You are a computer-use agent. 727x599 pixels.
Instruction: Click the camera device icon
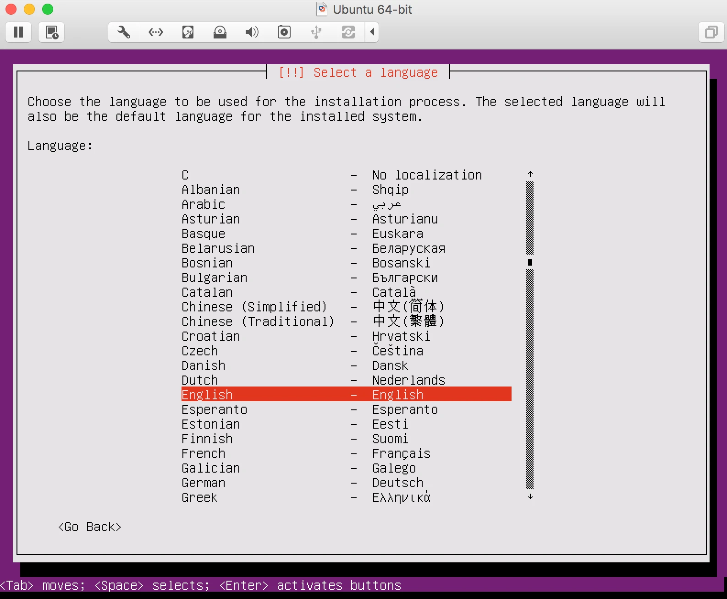click(284, 32)
